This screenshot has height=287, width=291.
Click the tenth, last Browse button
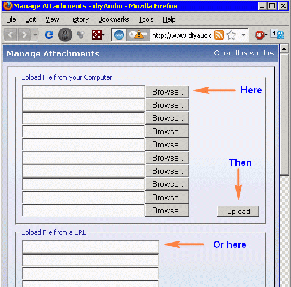[167, 210]
